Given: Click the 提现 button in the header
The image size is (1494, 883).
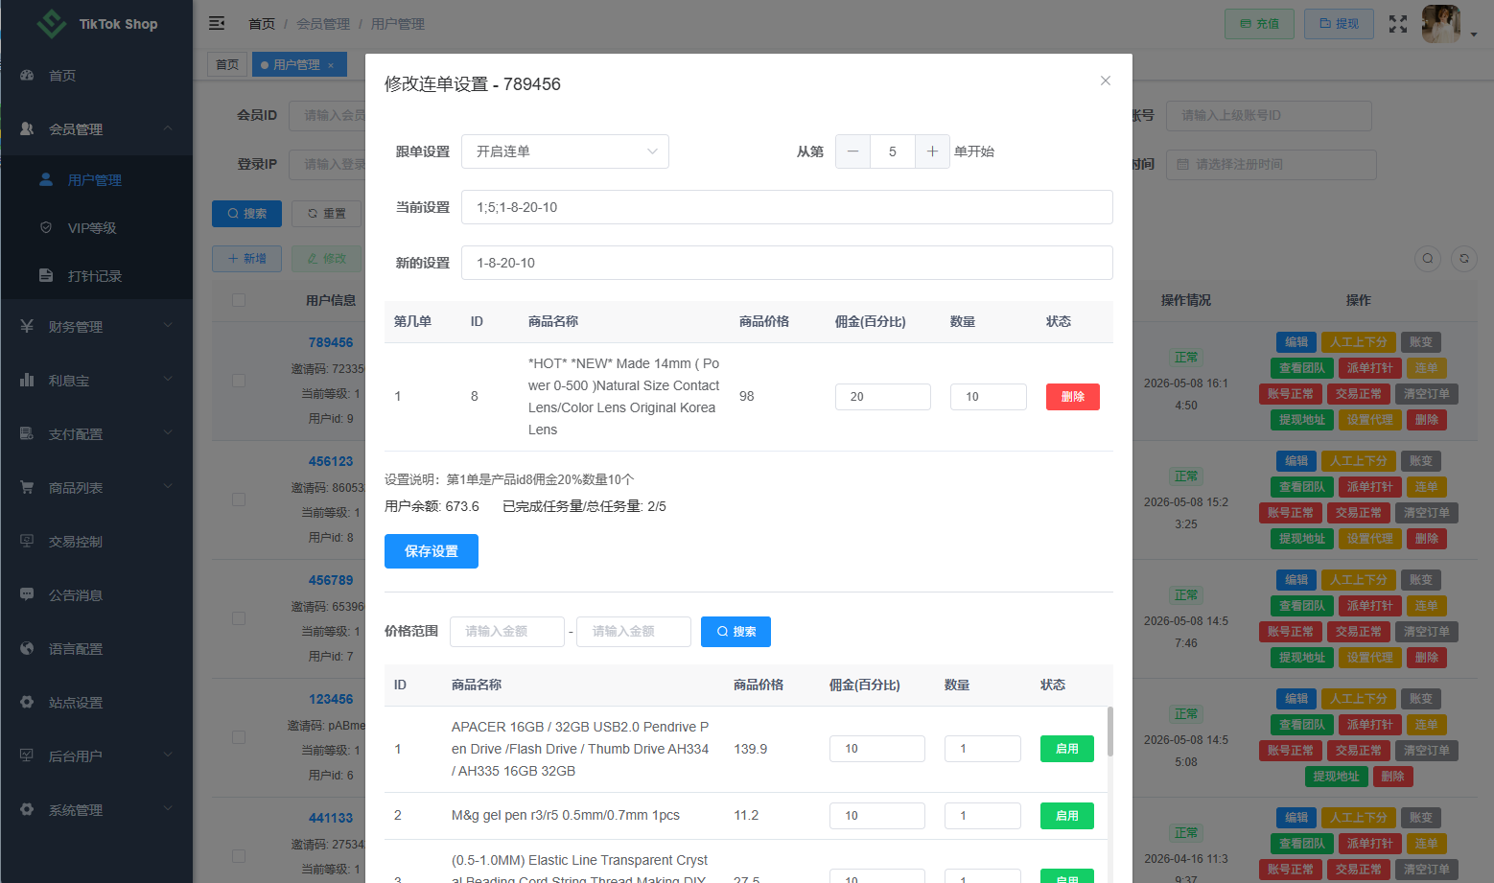Looking at the screenshot, I should [x=1339, y=24].
